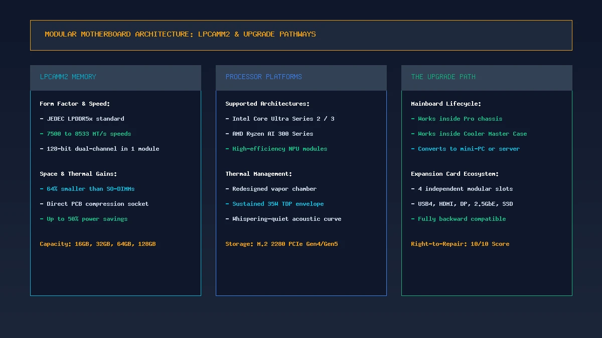This screenshot has width=602, height=338.
Task: Select '4 independent modular slots' line
Action: [462, 189]
